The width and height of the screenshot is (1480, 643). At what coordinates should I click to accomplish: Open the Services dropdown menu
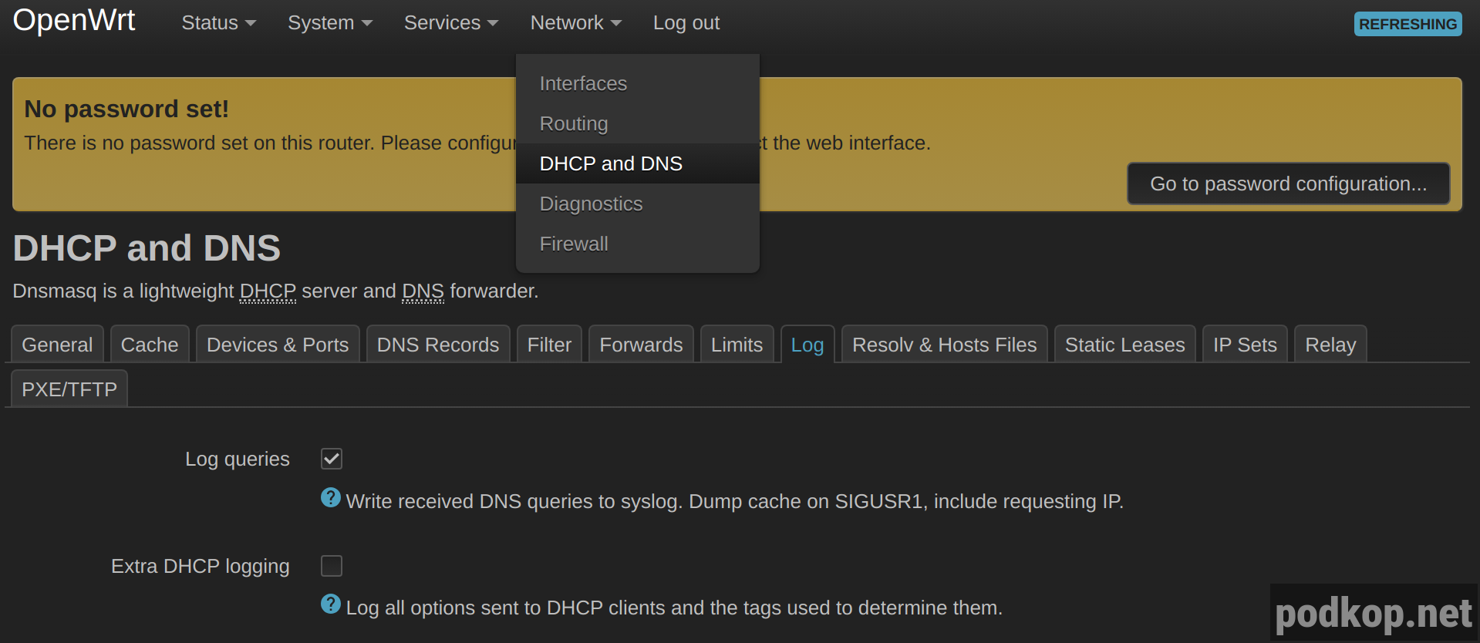tap(451, 23)
